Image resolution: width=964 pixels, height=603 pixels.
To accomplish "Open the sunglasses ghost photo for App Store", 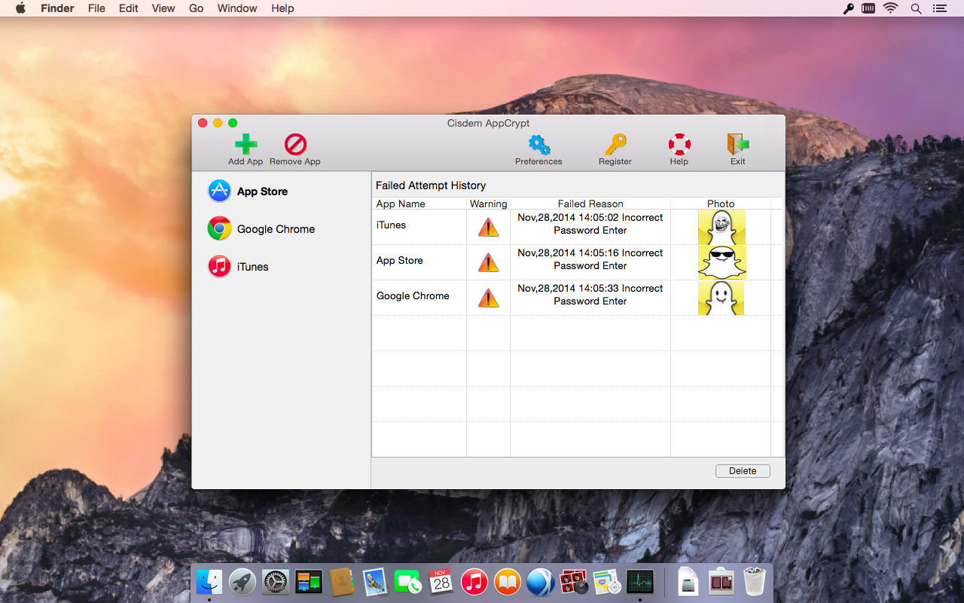I will click(x=721, y=262).
